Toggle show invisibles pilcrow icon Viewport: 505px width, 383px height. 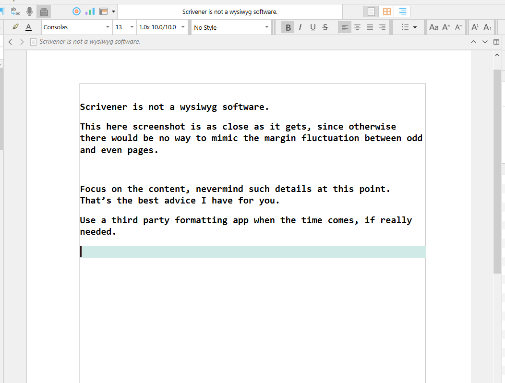[2, 12]
